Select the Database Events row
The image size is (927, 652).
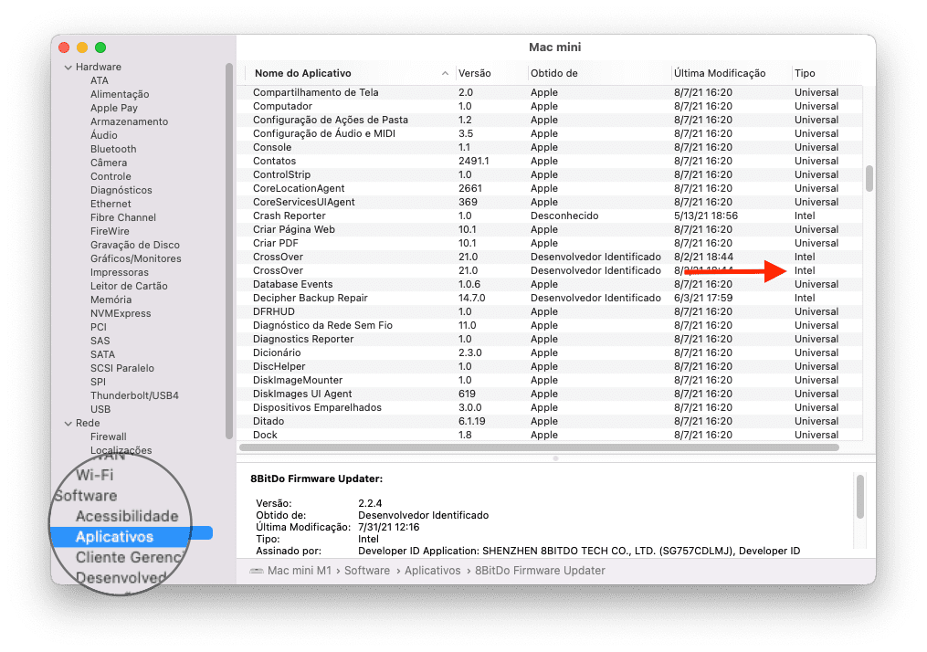point(549,284)
